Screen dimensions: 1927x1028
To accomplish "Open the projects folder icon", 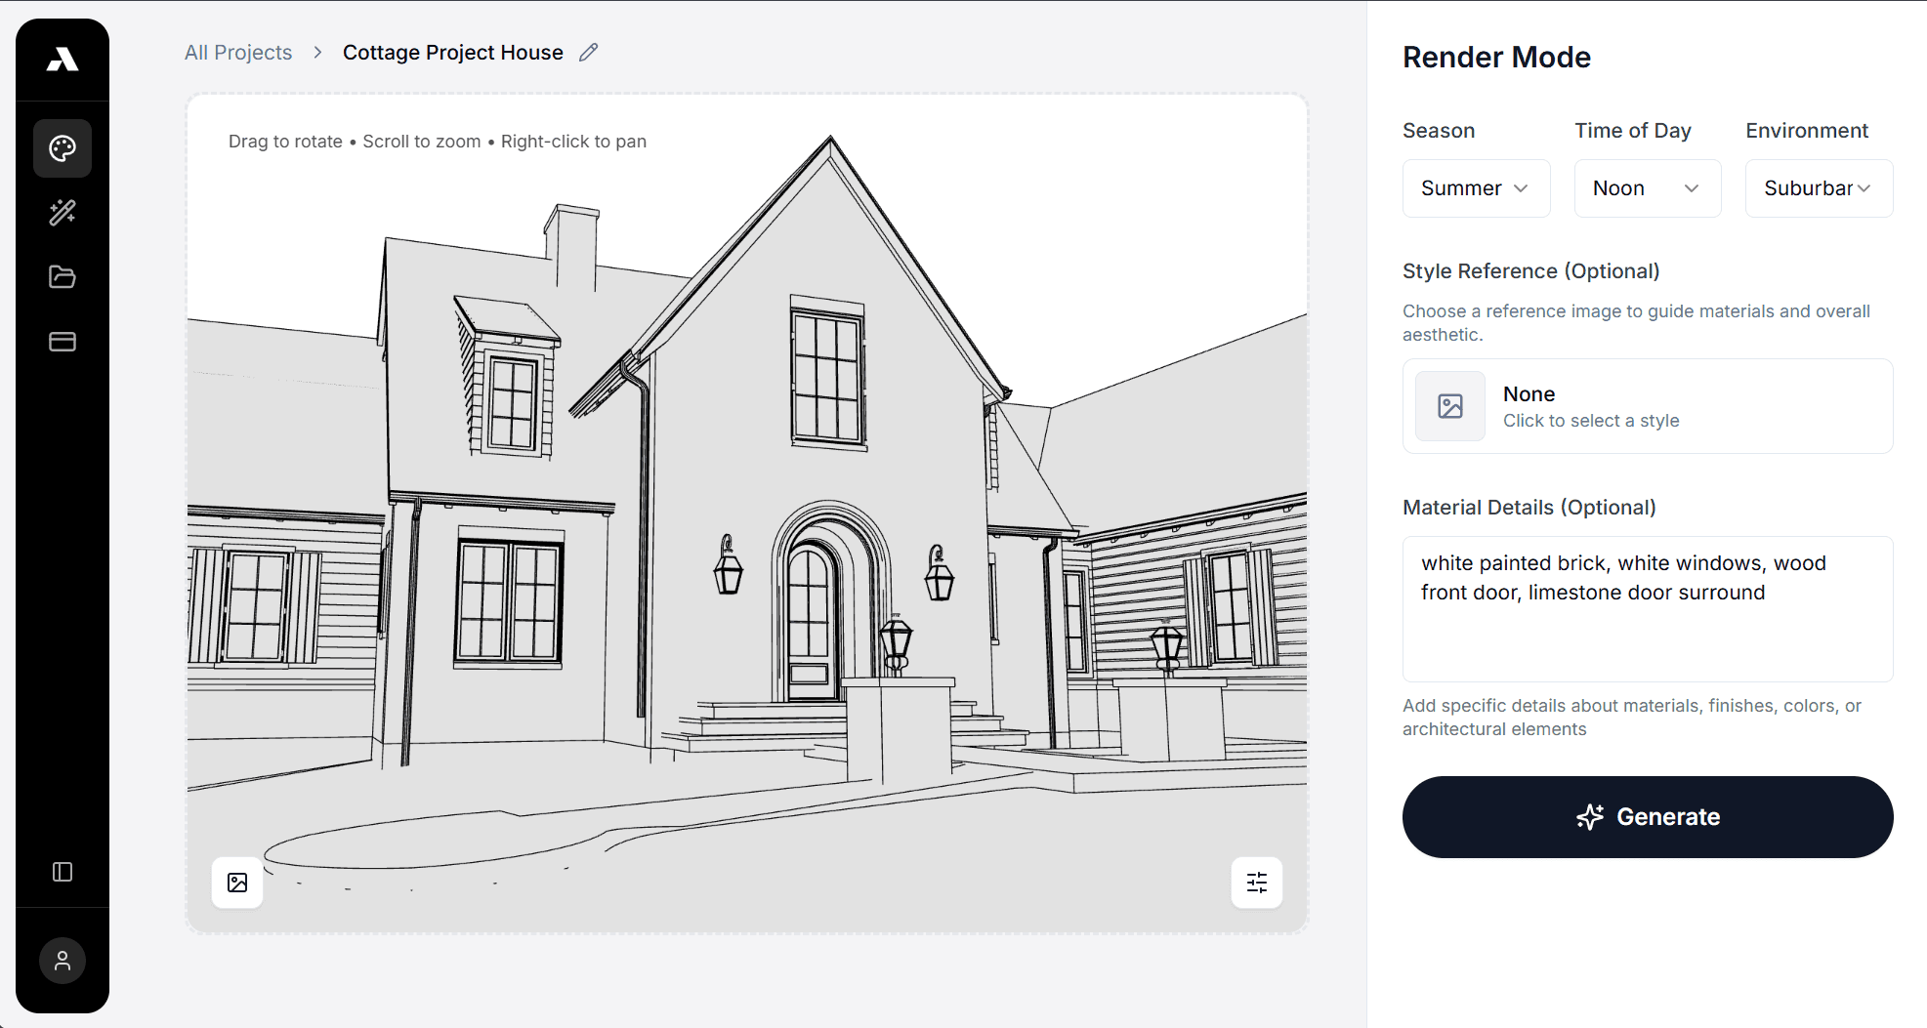I will [x=63, y=277].
